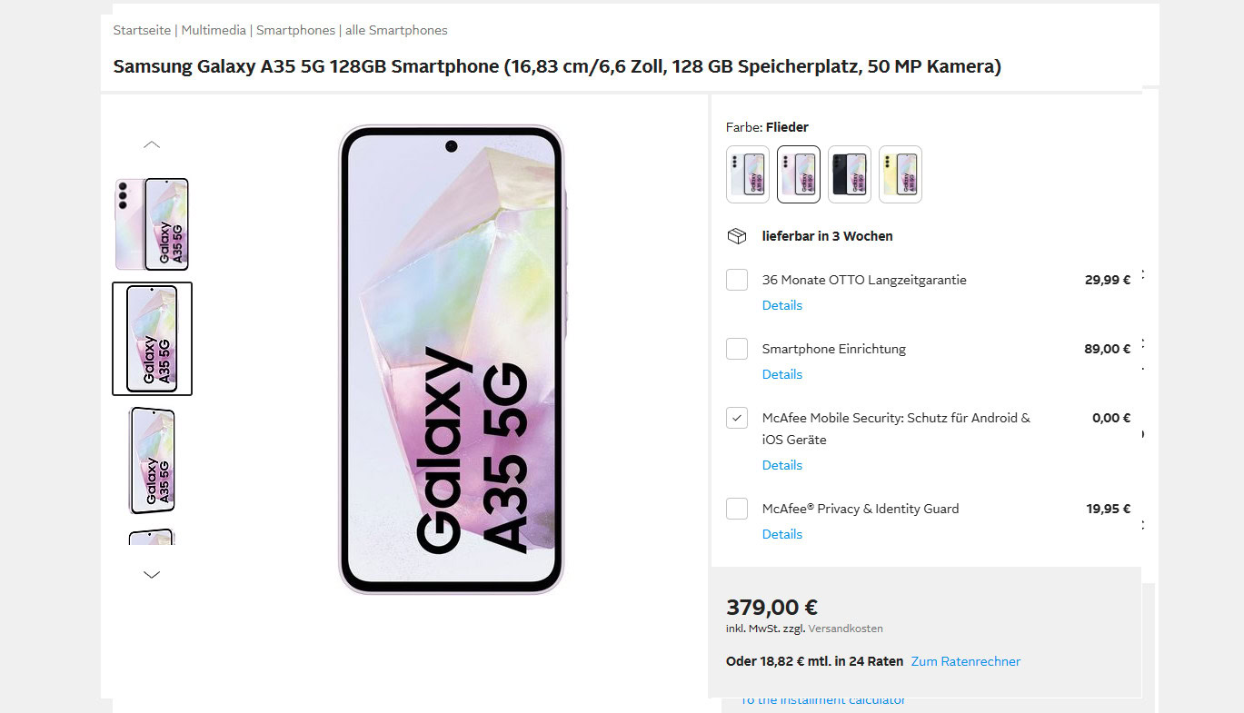The image size is (1244, 713).
Task: Open the Versandkosten link
Action: [846, 629]
